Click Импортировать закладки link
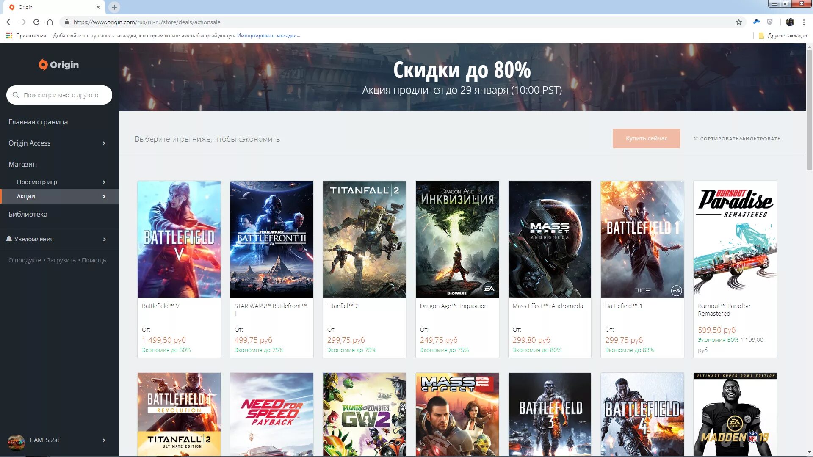 268,36
